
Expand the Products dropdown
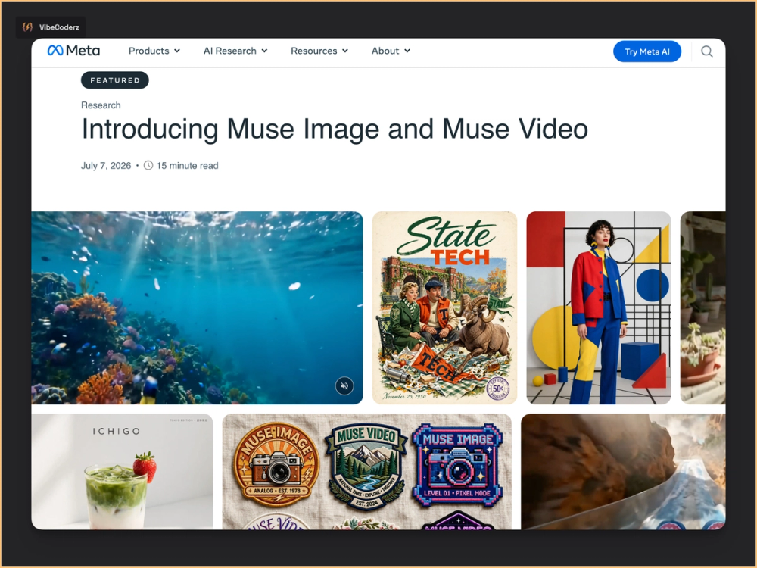coord(154,51)
